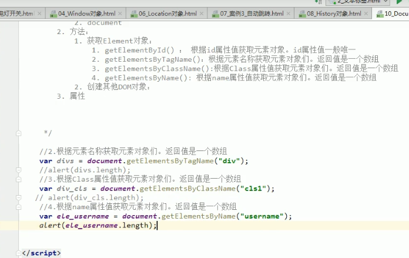
Task: Toggle fold marker beside // alert(div_cls.length)
Action: click(19, 197)
